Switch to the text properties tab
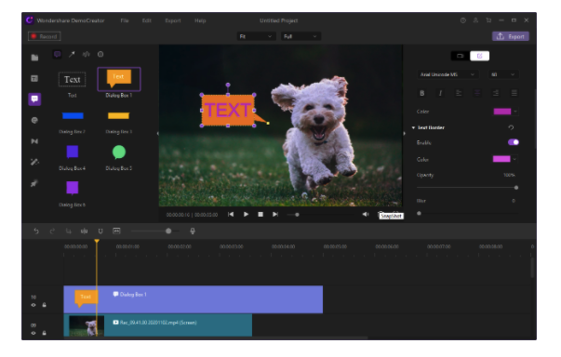 pos(479,56)
